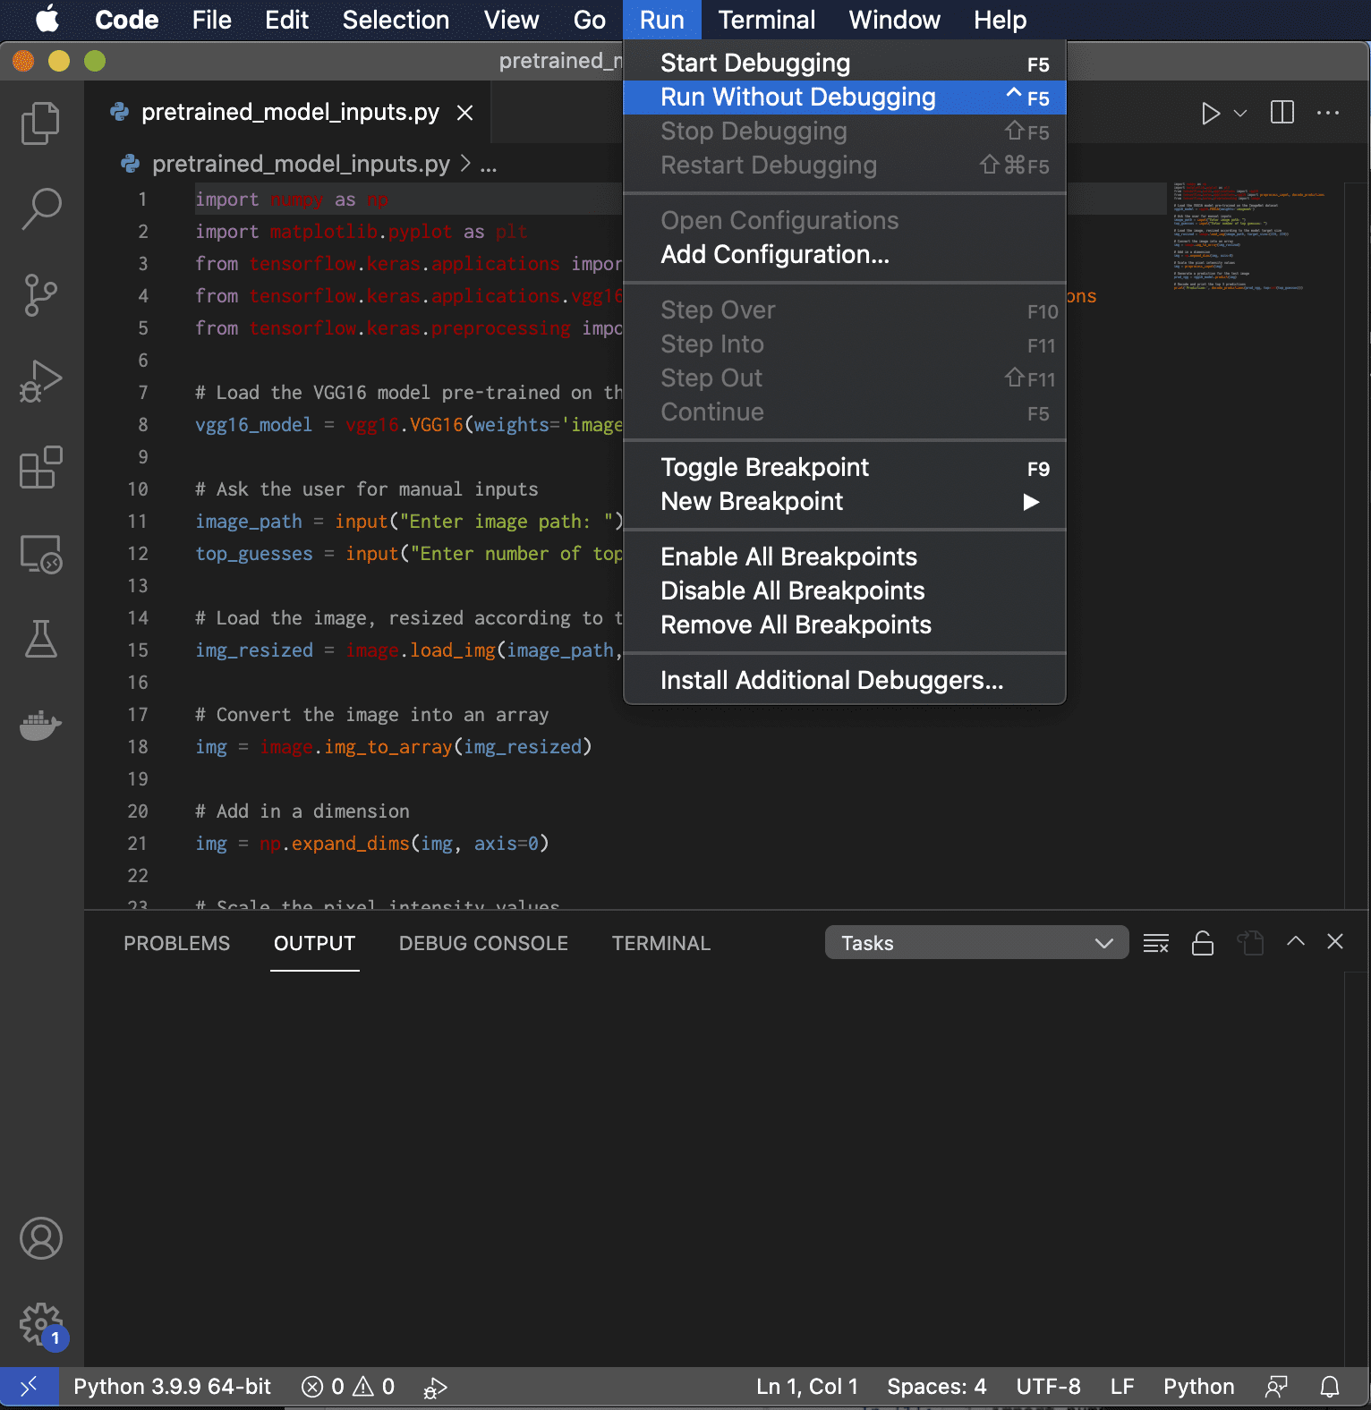This screenshot has height=1410, width=1371.
Task: Open the Tasks output channel dropdown
Action: tap(976, 943)
